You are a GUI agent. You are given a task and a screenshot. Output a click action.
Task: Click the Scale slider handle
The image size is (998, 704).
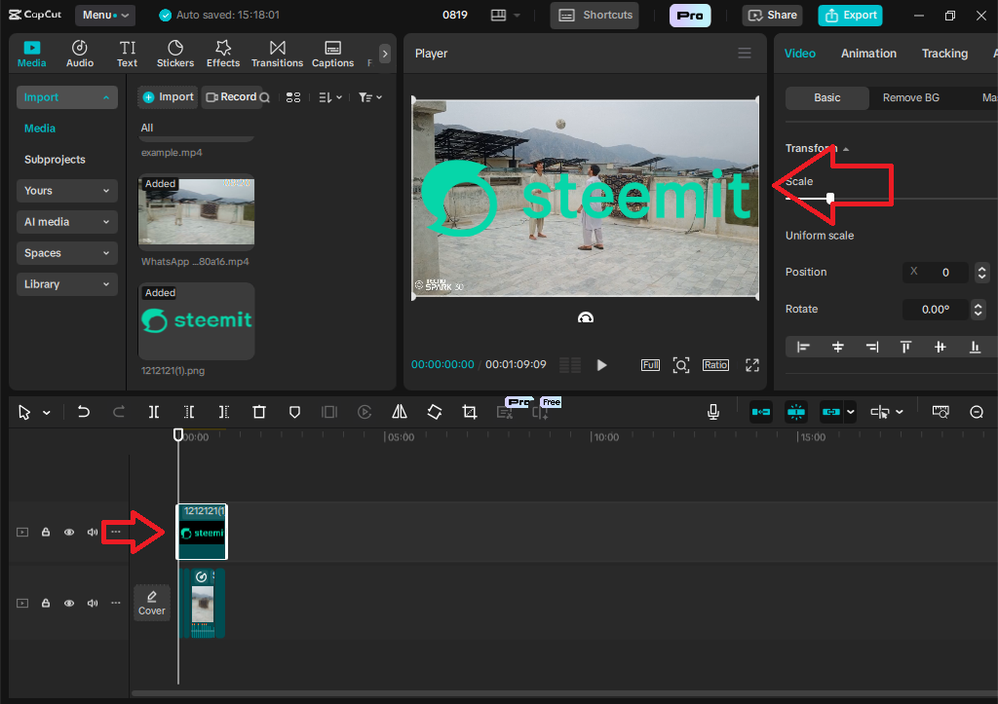point(830,198)
